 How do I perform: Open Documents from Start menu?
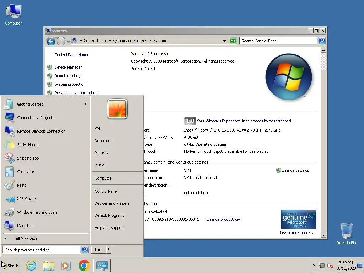[x=117, y=141]
